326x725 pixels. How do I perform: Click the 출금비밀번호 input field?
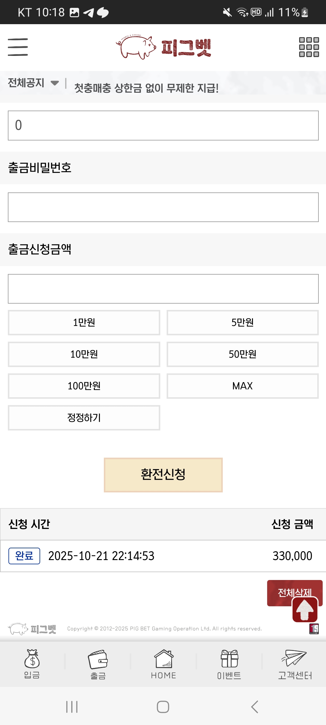pos(163,207)
